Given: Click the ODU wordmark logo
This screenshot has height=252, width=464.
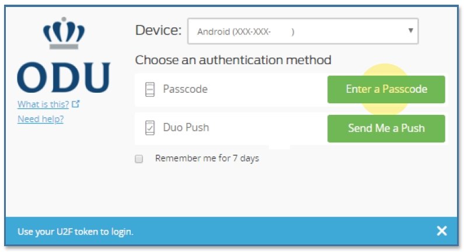Looking at the screenshot, I should [64, 77].
